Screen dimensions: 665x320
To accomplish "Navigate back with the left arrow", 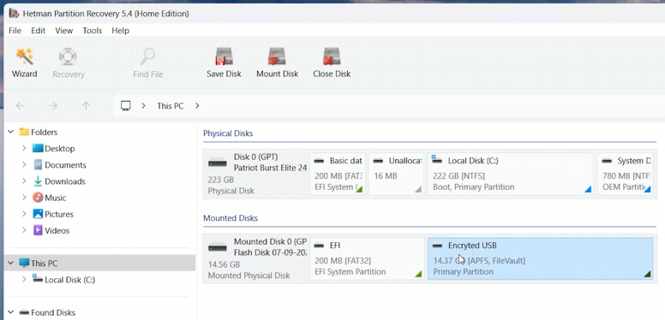I will pyautogui.click(x=20, y=105).
